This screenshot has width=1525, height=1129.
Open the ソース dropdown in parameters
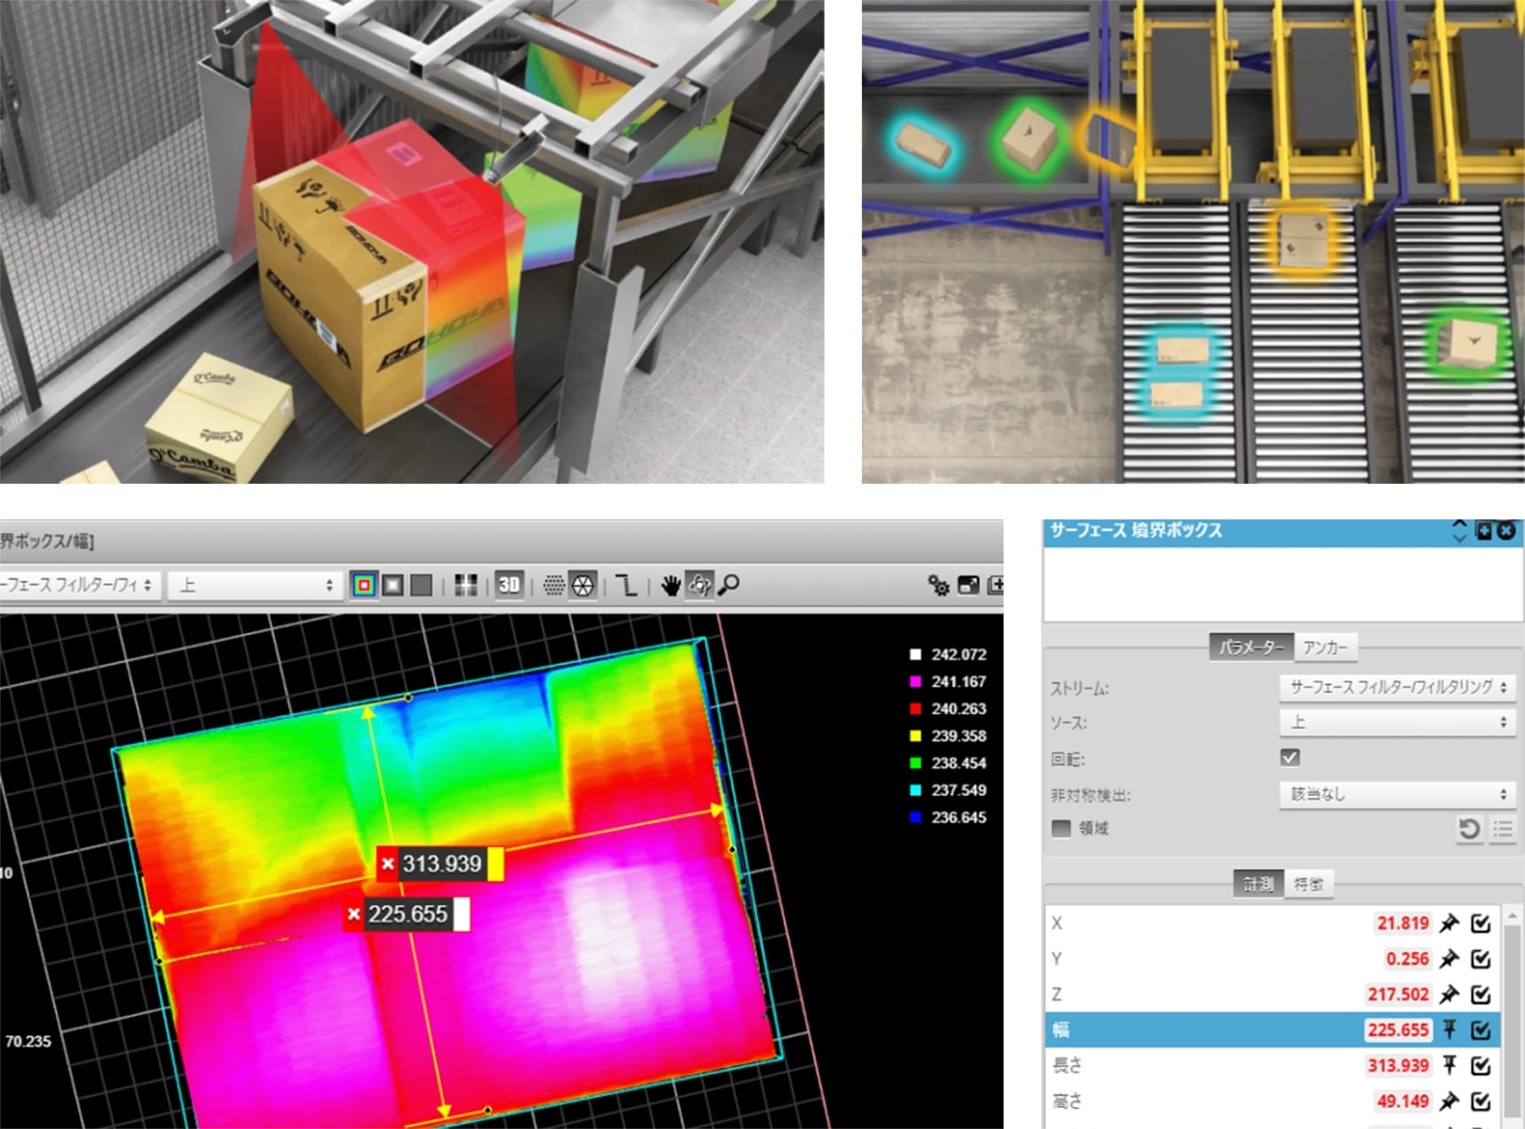pos(1396,722)
